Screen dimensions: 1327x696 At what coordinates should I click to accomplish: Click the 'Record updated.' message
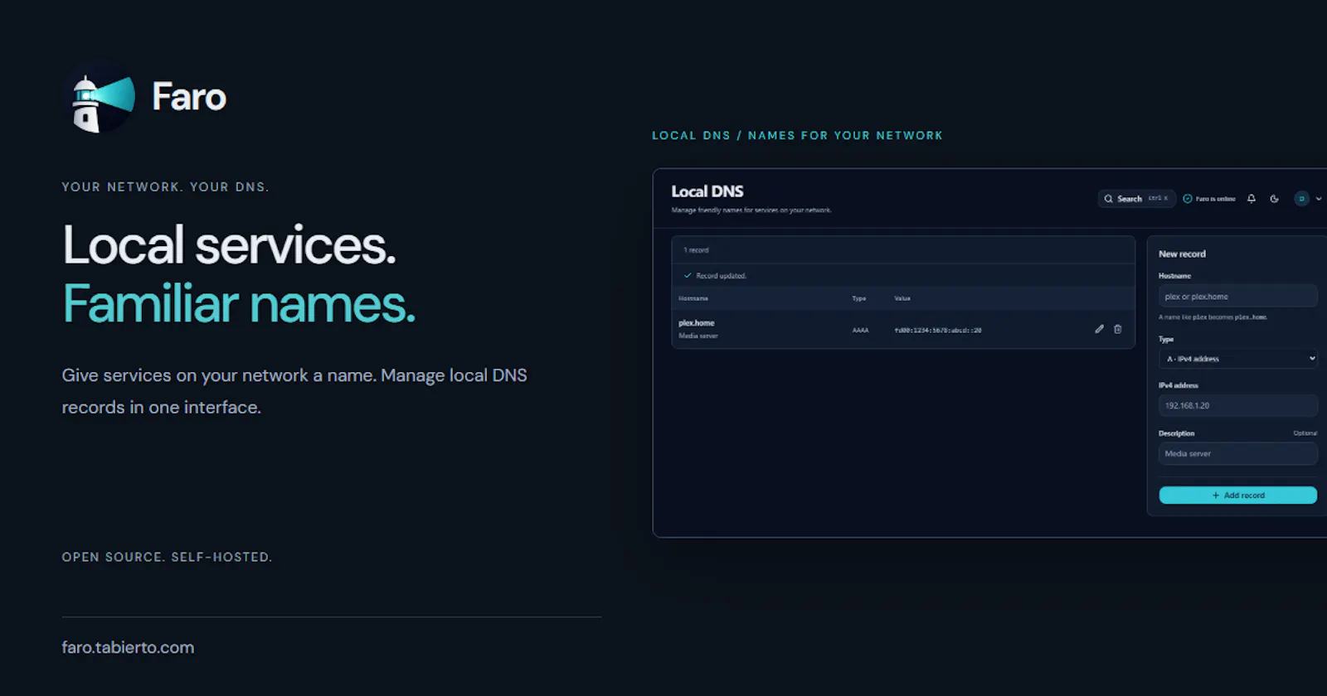[x=721, y=276]
